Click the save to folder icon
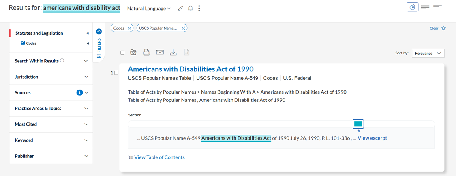The width and height of the screenshot is (456, 176). (133, 52)
